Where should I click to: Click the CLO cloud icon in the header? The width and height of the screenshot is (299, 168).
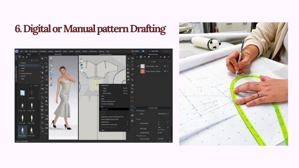143,51
